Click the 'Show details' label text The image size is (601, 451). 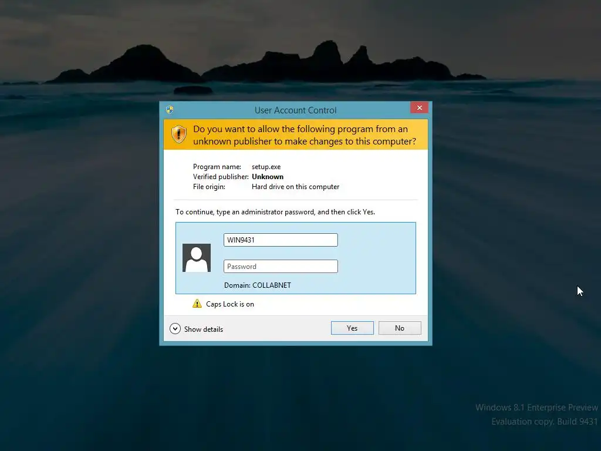click(204, 329)
